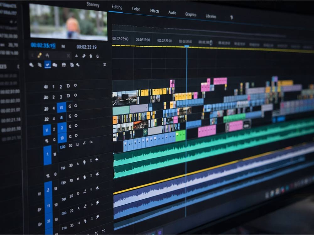Image resolution: width=314 pixels, height=235 pixels.
Task: Switch to the Color workspace tab
Action: (136, 9)
